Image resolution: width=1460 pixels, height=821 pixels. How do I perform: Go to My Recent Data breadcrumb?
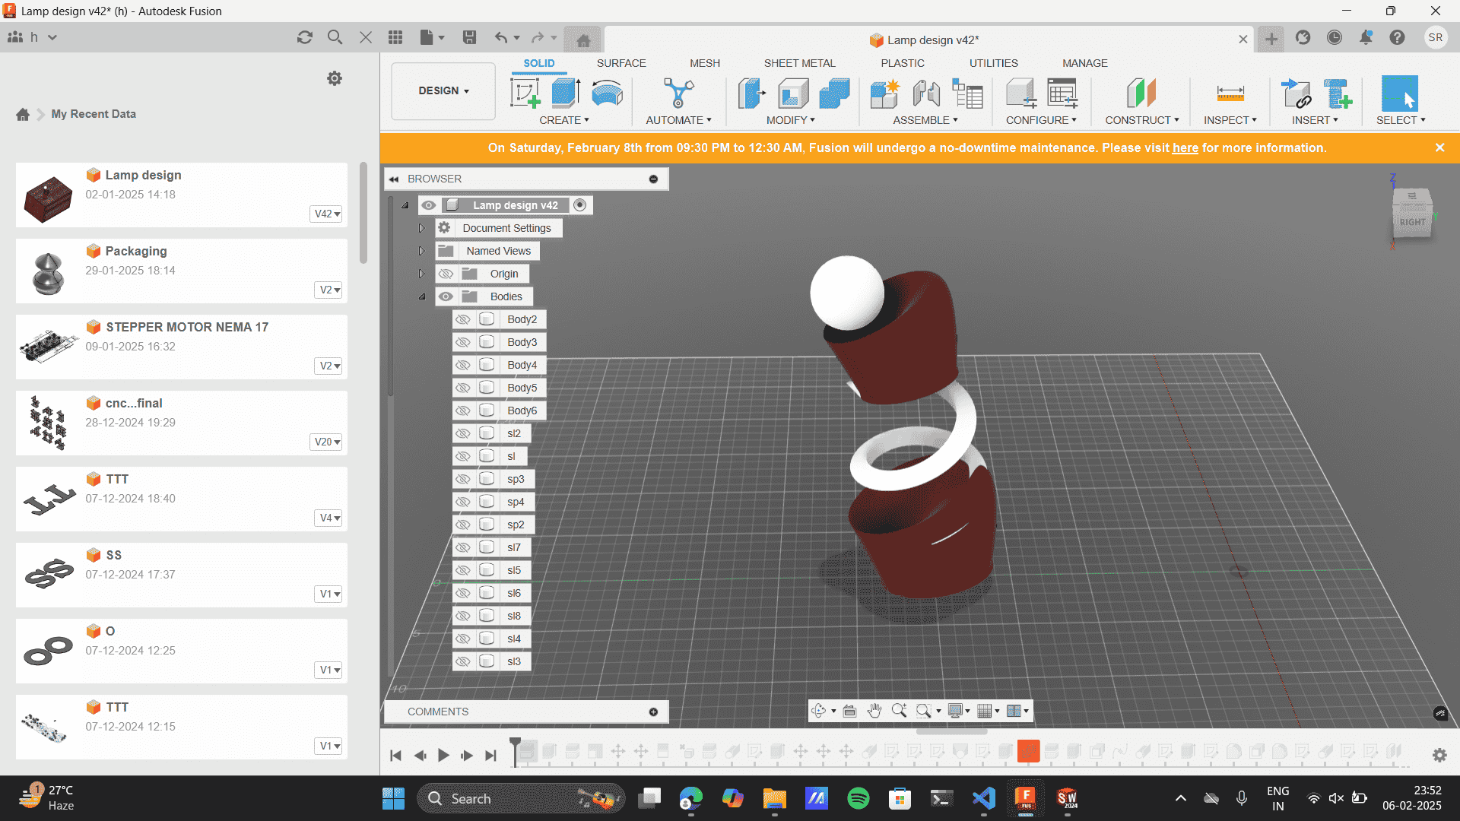pyautogui.click(x=94, y=114)
